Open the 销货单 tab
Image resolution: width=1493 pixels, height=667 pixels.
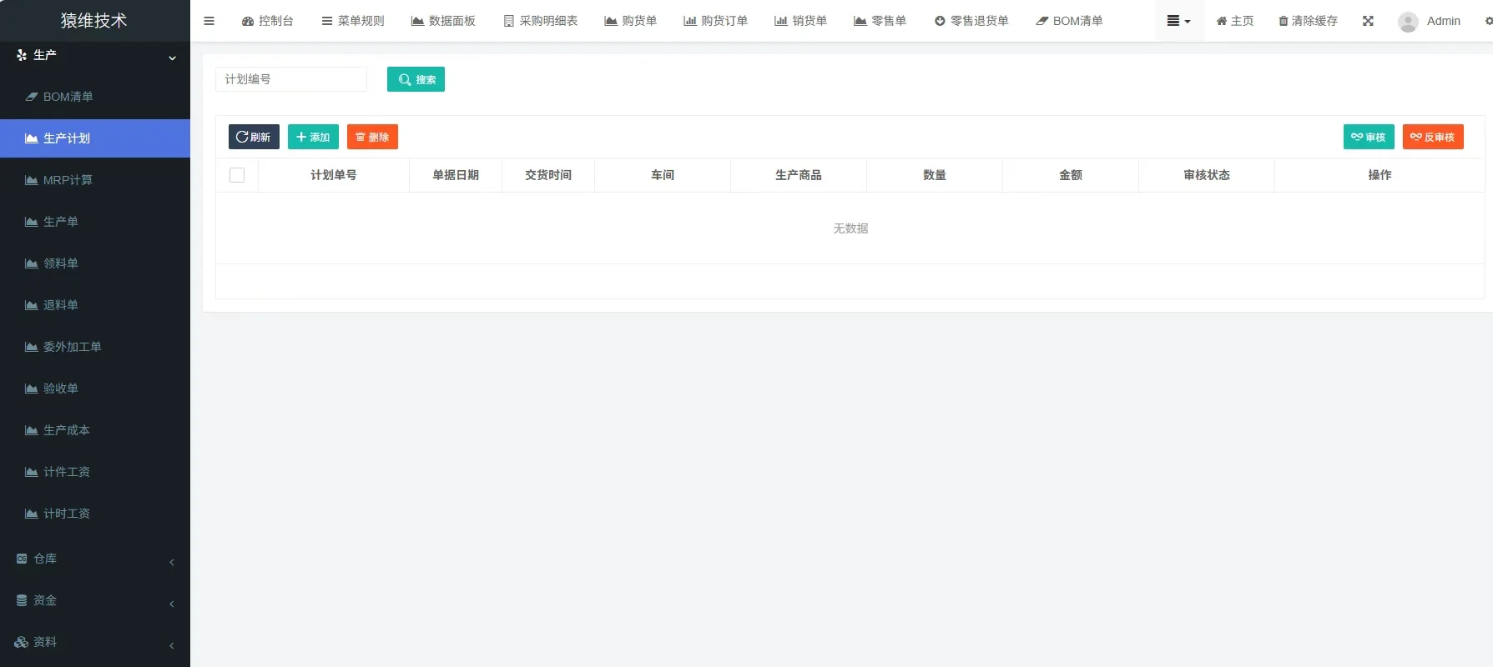(x=800, y=21)
